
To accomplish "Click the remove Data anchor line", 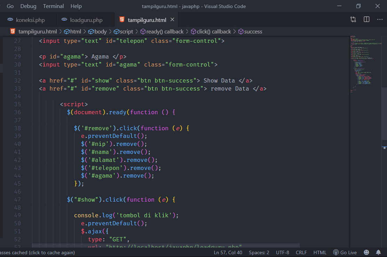I will 153,88.
